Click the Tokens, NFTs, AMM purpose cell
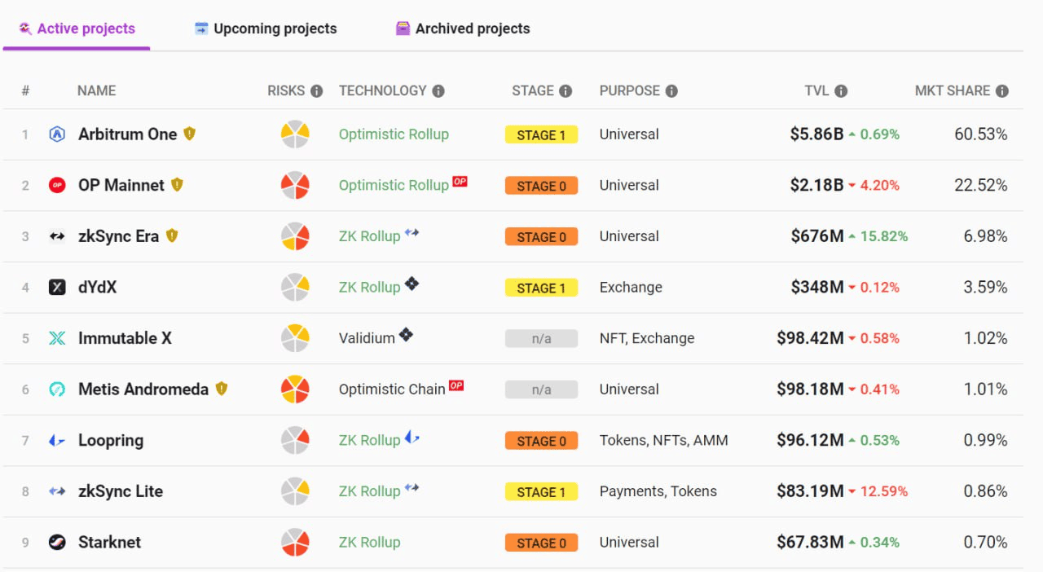The width and height of the screenshot is (1043, 572). (664, 441)
